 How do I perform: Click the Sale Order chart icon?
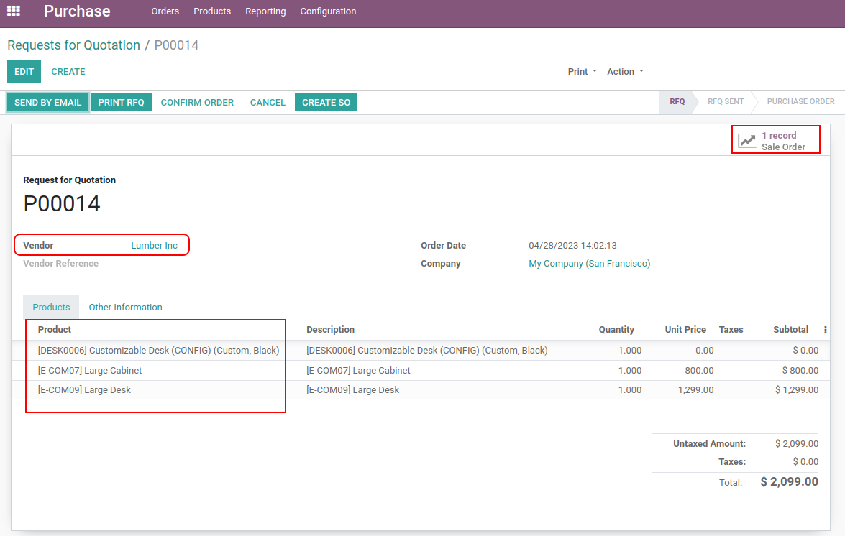coord(748,141)
